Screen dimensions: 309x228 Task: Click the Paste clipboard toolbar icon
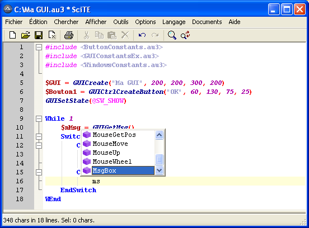click(x=112, y=35)
